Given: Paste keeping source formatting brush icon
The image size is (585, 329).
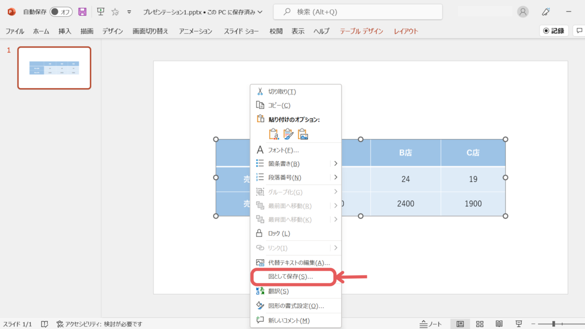Looking at the screenshot, I should 288,134.
